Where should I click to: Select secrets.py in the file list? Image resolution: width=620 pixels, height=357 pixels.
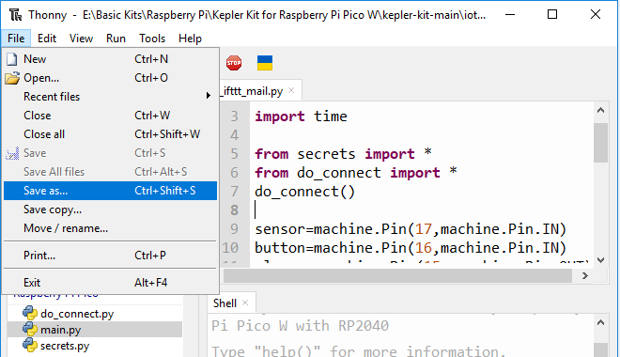coord(65,346)
